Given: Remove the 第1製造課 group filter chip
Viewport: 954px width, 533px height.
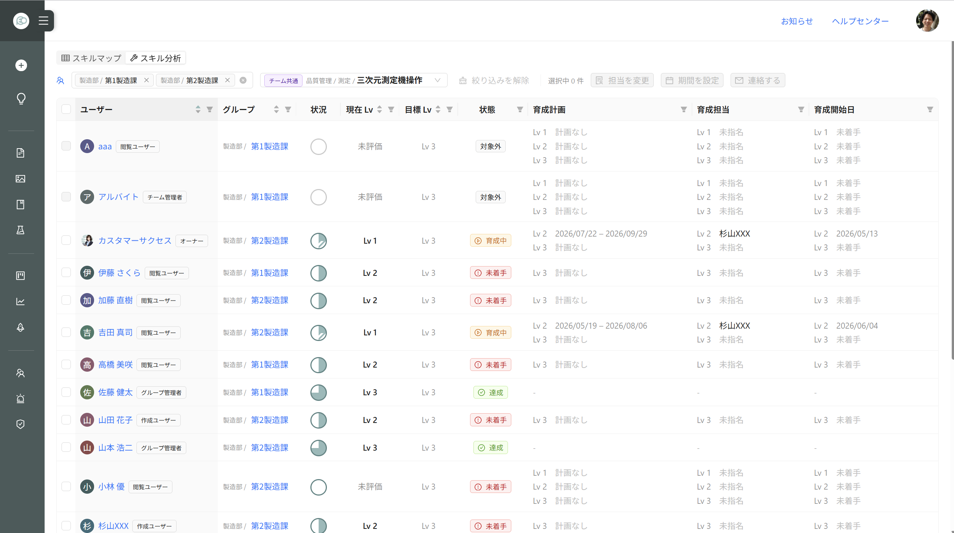Looking at the screenshot, I should (x=147, y=80).
